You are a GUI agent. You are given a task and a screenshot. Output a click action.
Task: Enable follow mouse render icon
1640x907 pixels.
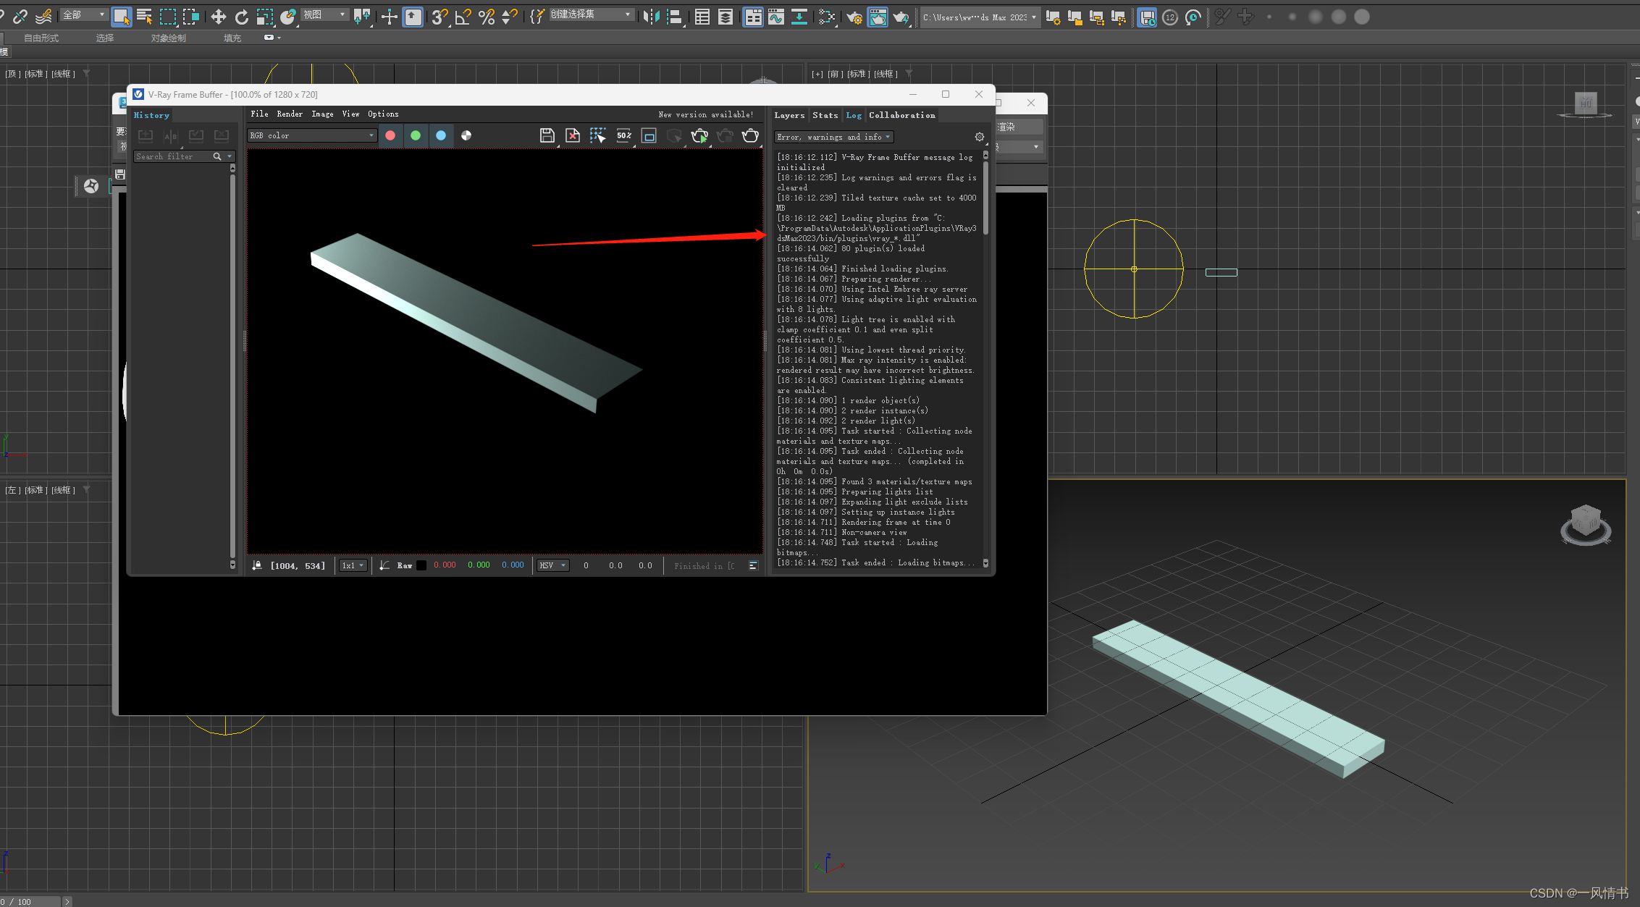[598, 135]
